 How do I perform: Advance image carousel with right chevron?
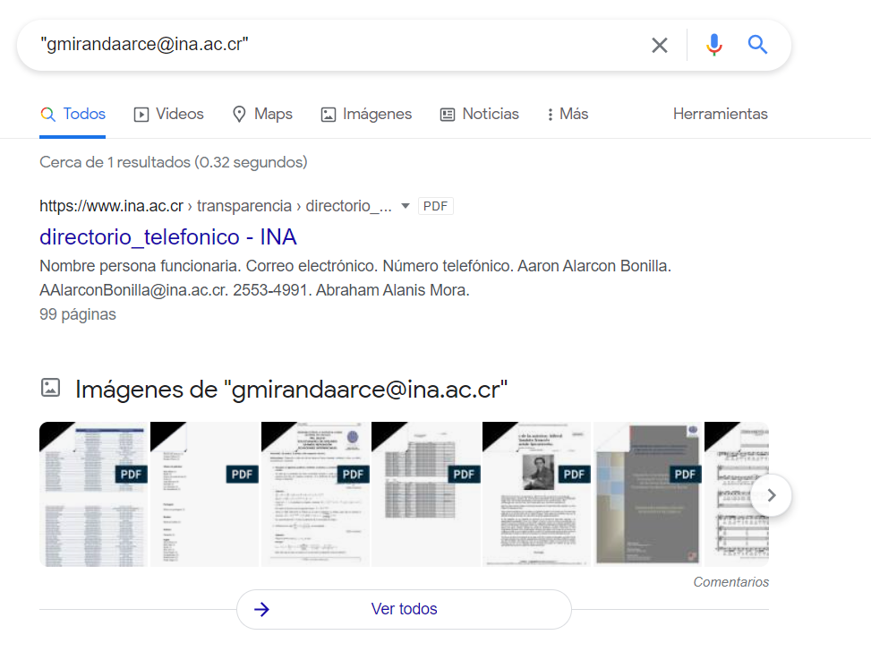[771, 495]
